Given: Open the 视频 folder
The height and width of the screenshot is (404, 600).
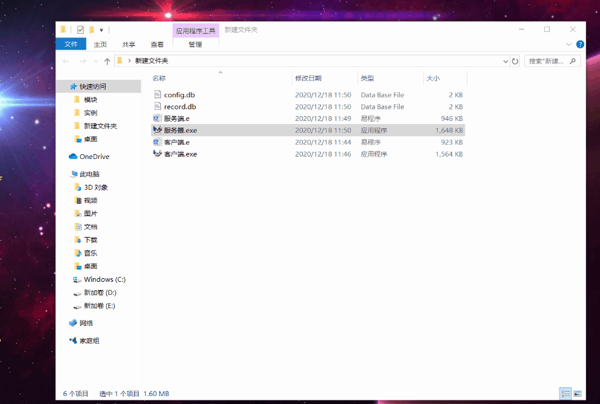Looking at the screenshot, I should click(x=91, y=200).
